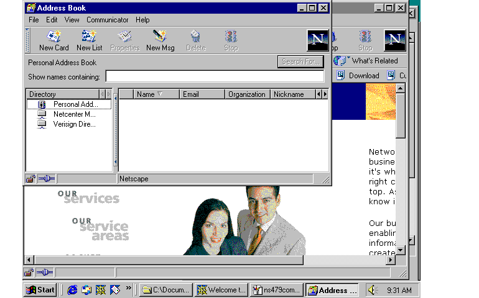Viewport: 479px width, 298px height.
Task: Launch Internet Explorer from quick launch
Action: point(72,290)
